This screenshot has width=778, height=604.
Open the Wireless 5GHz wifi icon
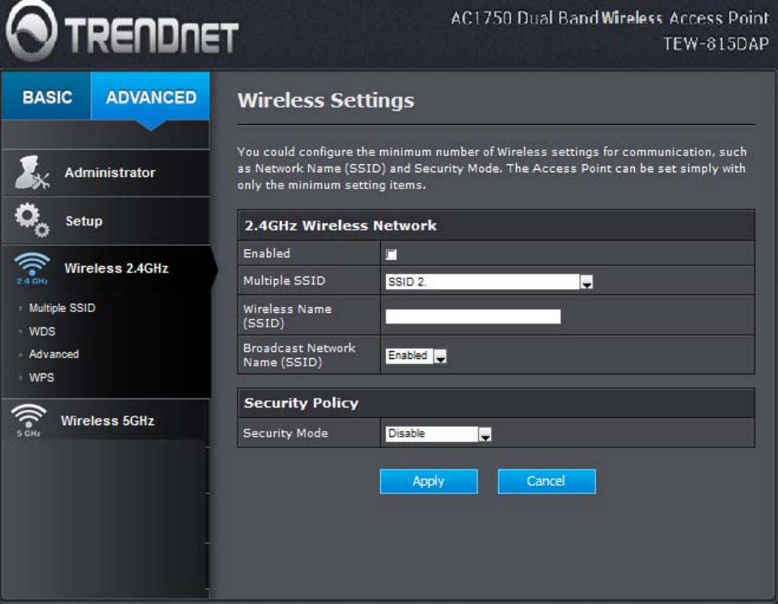[29, 420]
